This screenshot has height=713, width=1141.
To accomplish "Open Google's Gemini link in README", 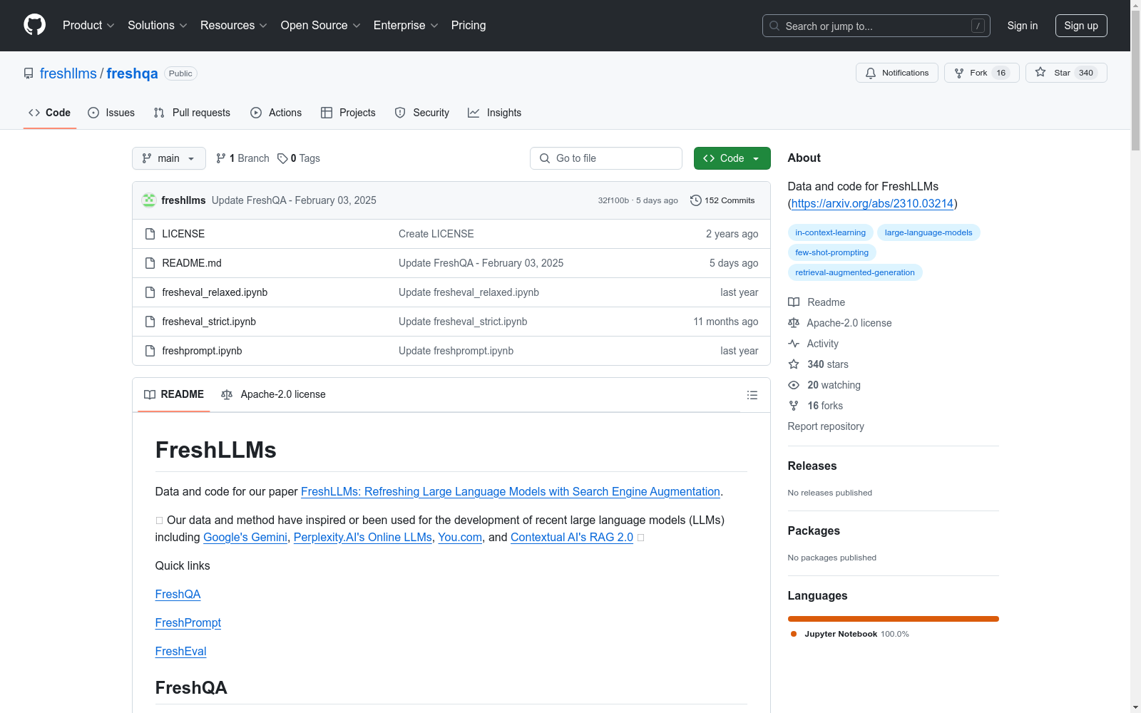I will coord(245,537).
